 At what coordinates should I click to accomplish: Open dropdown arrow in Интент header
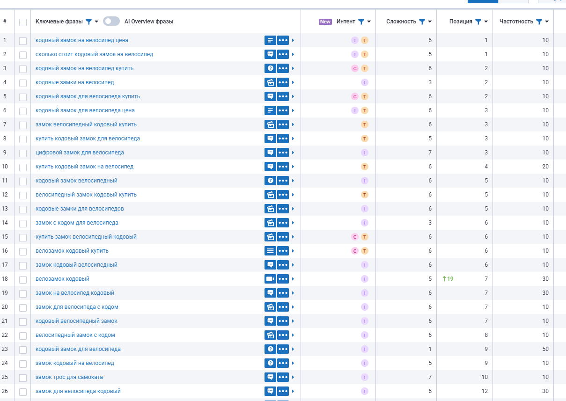(x=369, y=22)
